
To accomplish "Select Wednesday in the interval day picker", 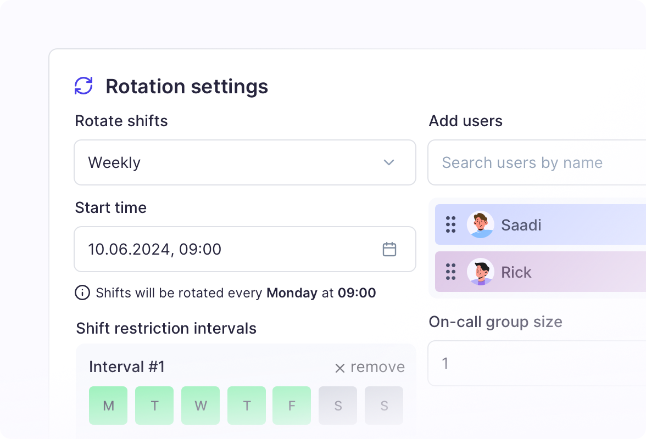I will [201, 406].
